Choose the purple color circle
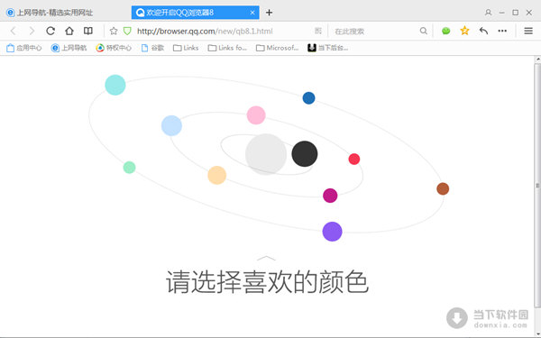 [x=332, y=232]
